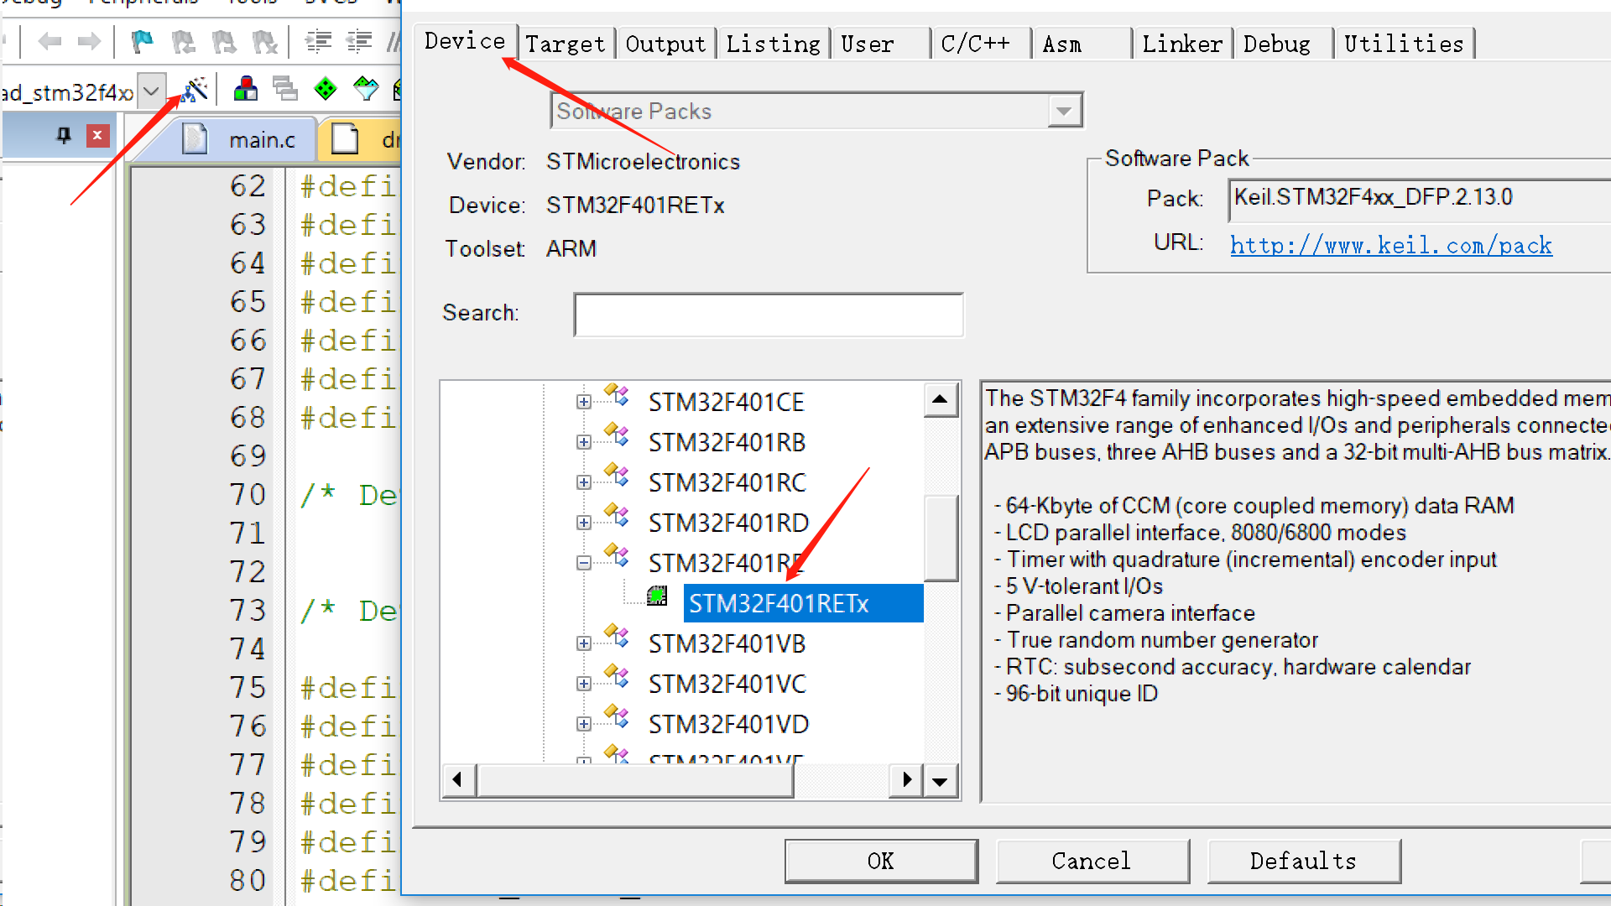
Task: Click the Manage Run-Time Environment green diamond
Action: [325, 89]
